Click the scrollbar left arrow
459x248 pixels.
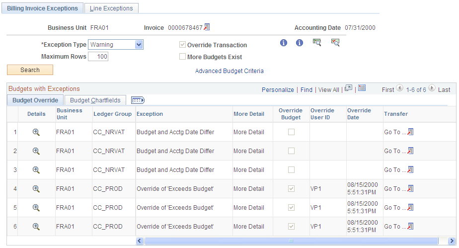point(140,241)
